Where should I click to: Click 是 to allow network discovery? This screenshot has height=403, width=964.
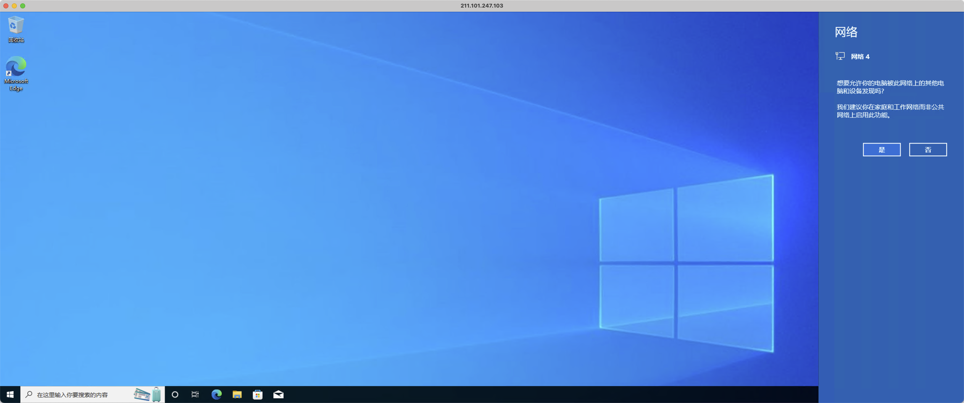point(881,150)
